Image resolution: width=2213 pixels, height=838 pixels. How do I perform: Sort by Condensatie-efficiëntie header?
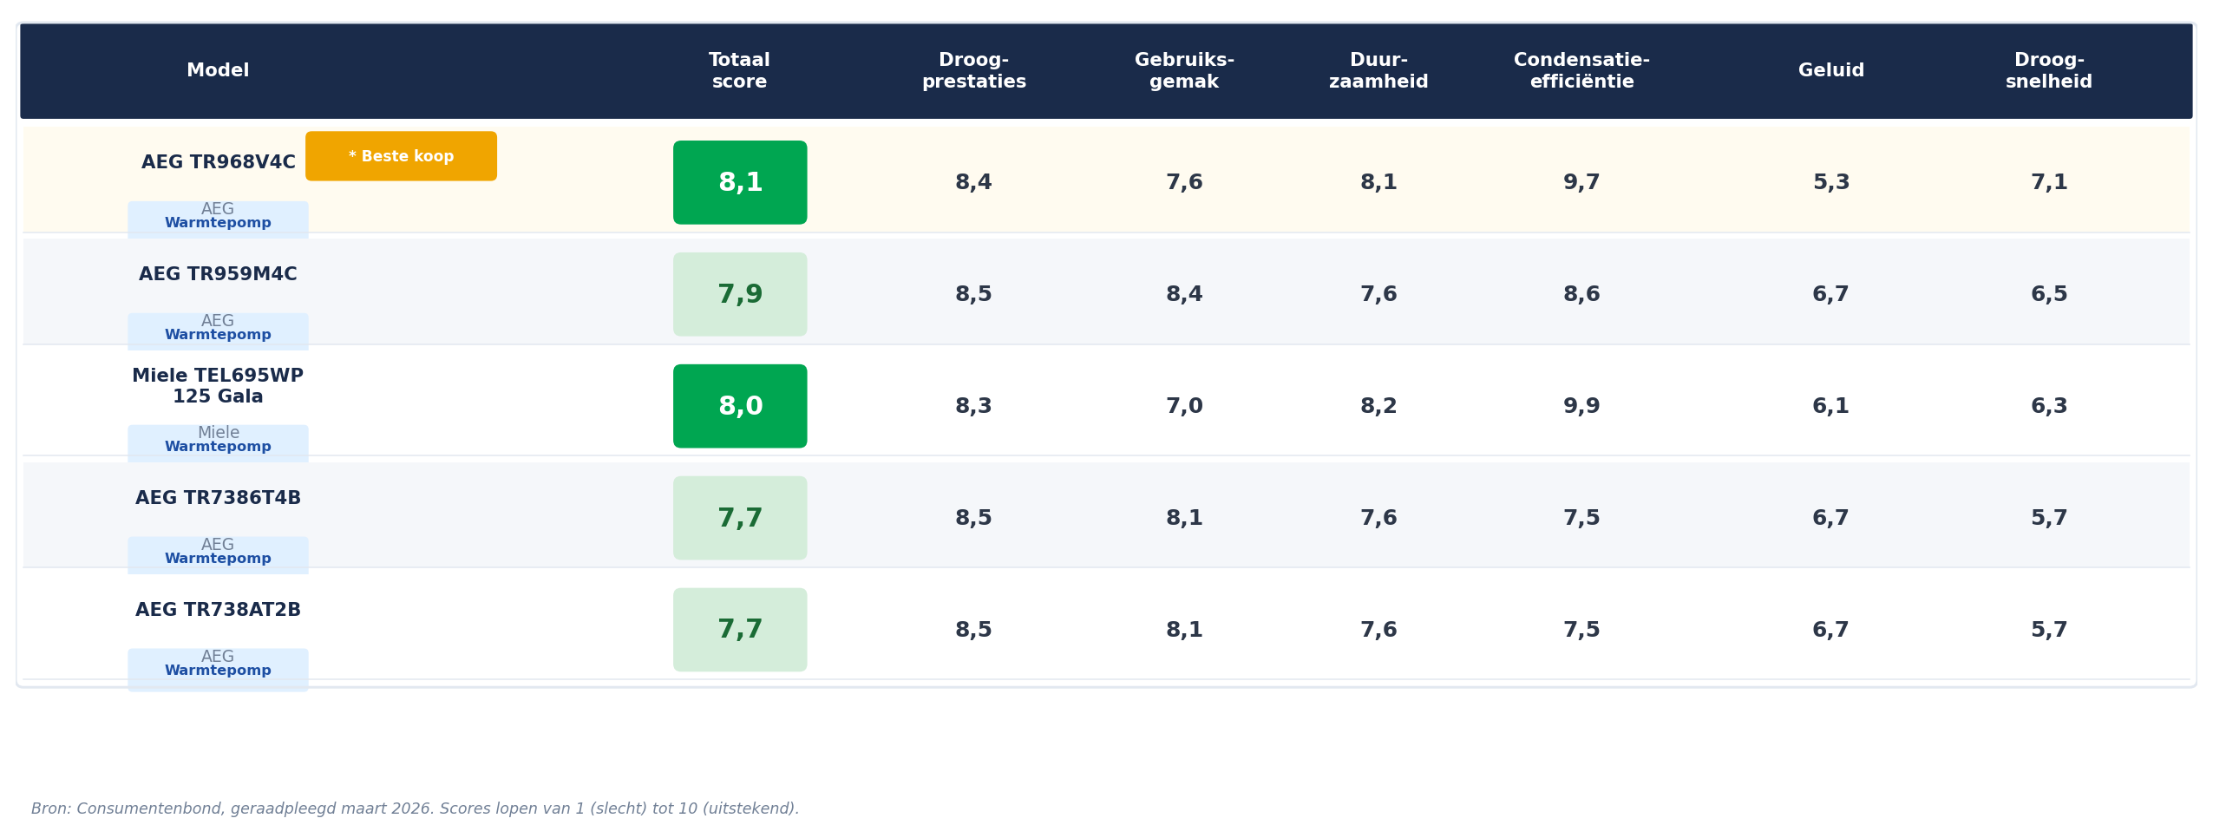point(1581,71)
